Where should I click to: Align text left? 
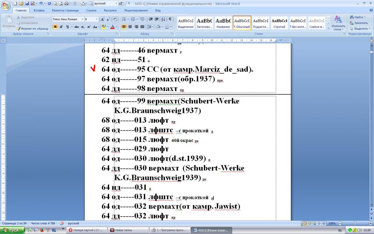[x=124, y=27]
